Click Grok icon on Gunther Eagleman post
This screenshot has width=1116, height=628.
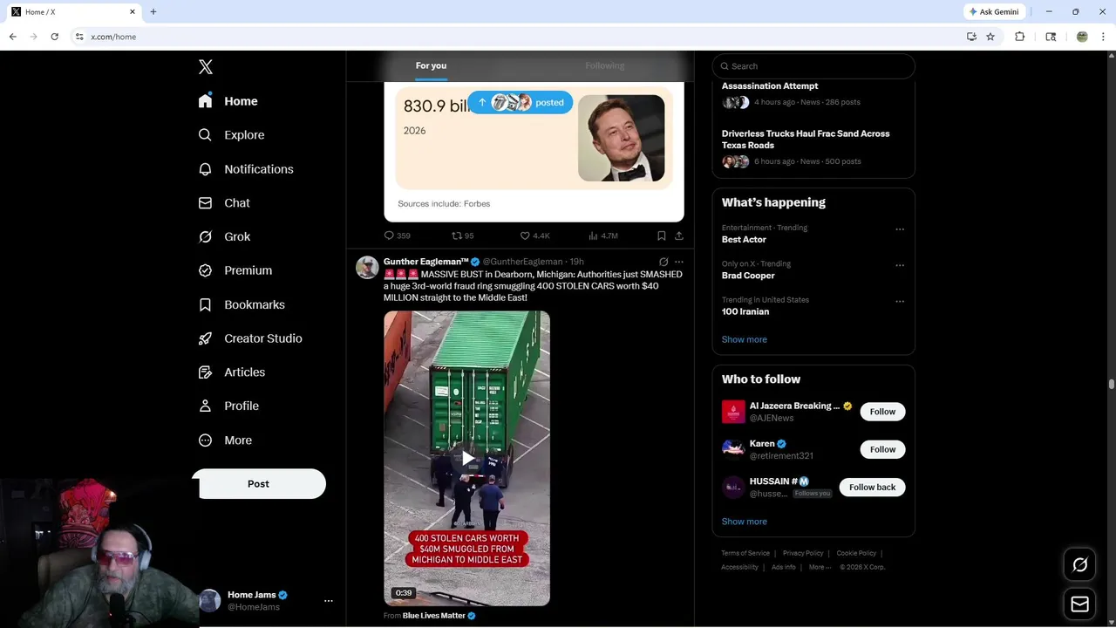pyautogui.click(x=663, y=262)
